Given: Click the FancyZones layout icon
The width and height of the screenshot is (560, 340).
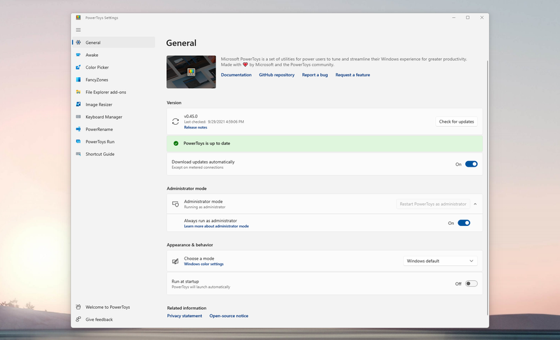Looking at the screenshot, I should click(78, 80).
